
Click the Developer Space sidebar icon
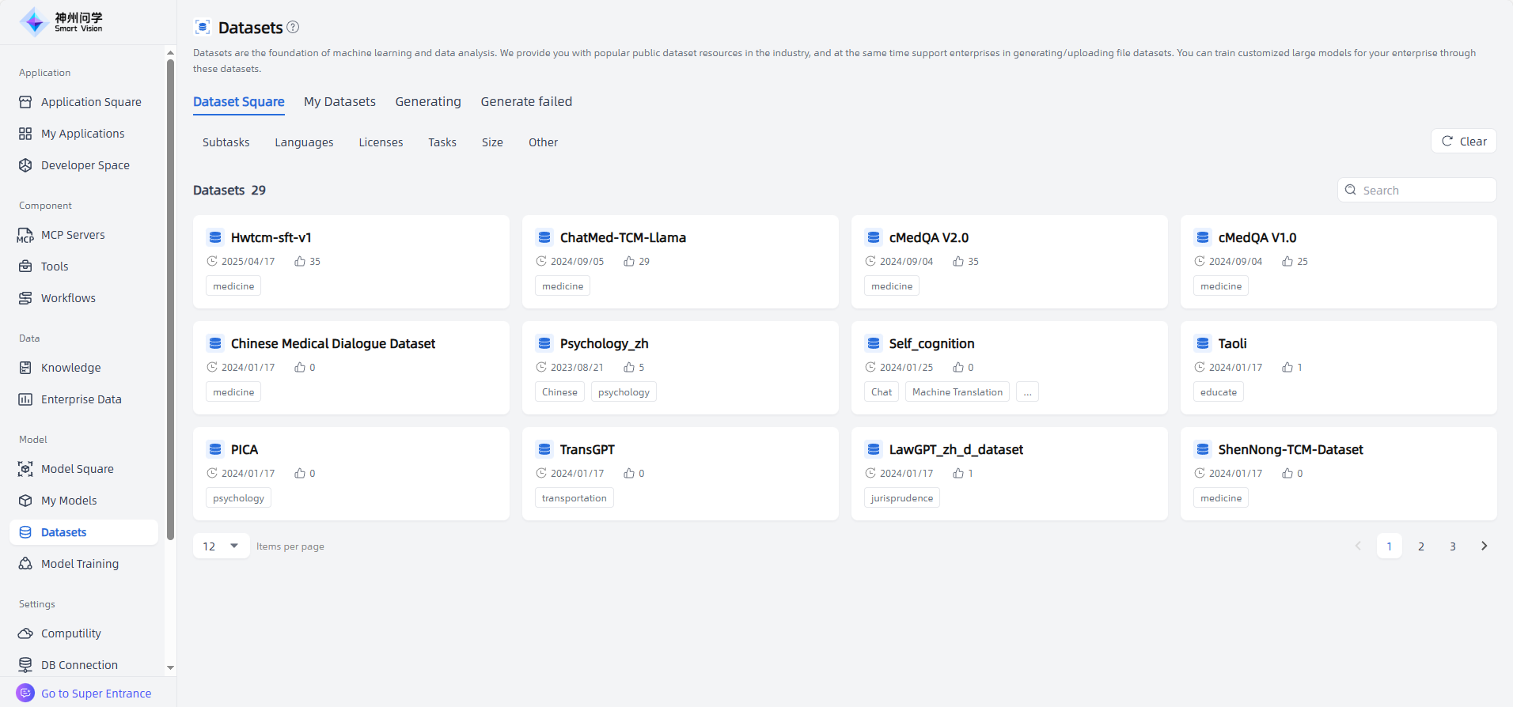(x=25, y=165)
